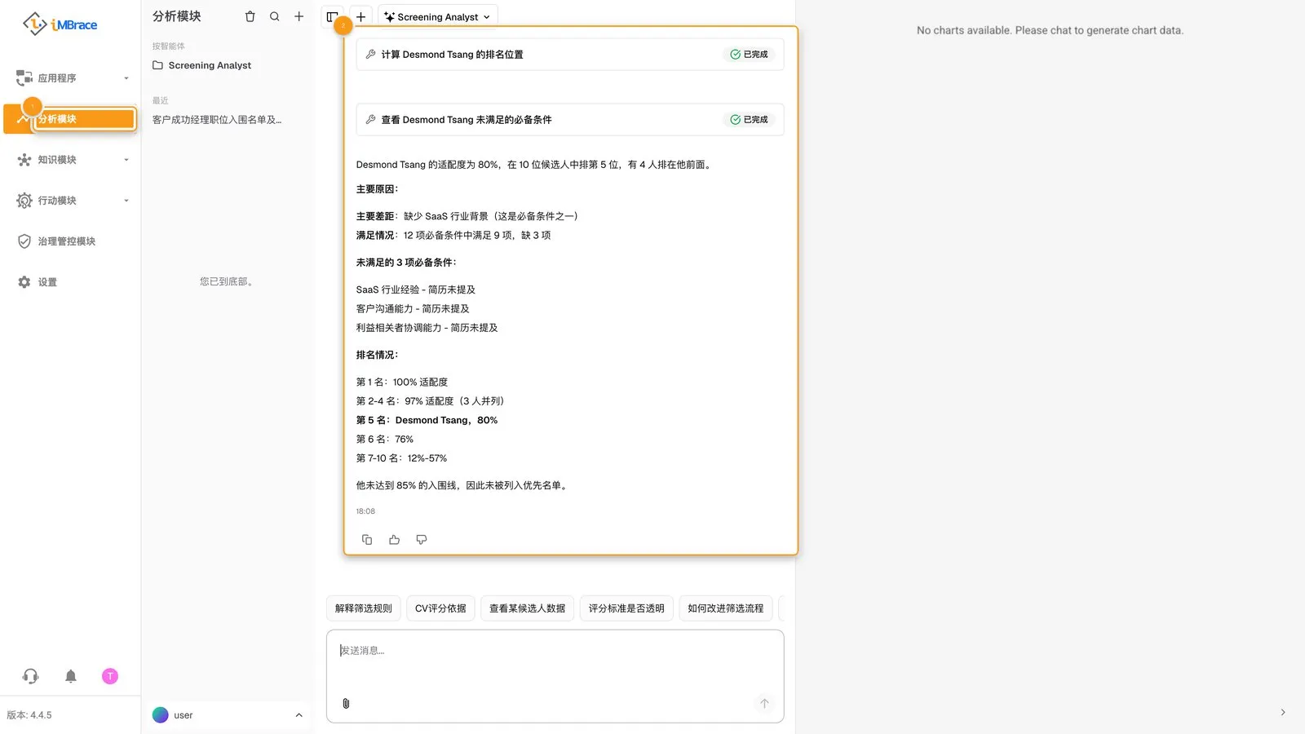1305x734 pixels.
Task: Click suggestion 查看某候选人数据
Action: click(527, 608)
